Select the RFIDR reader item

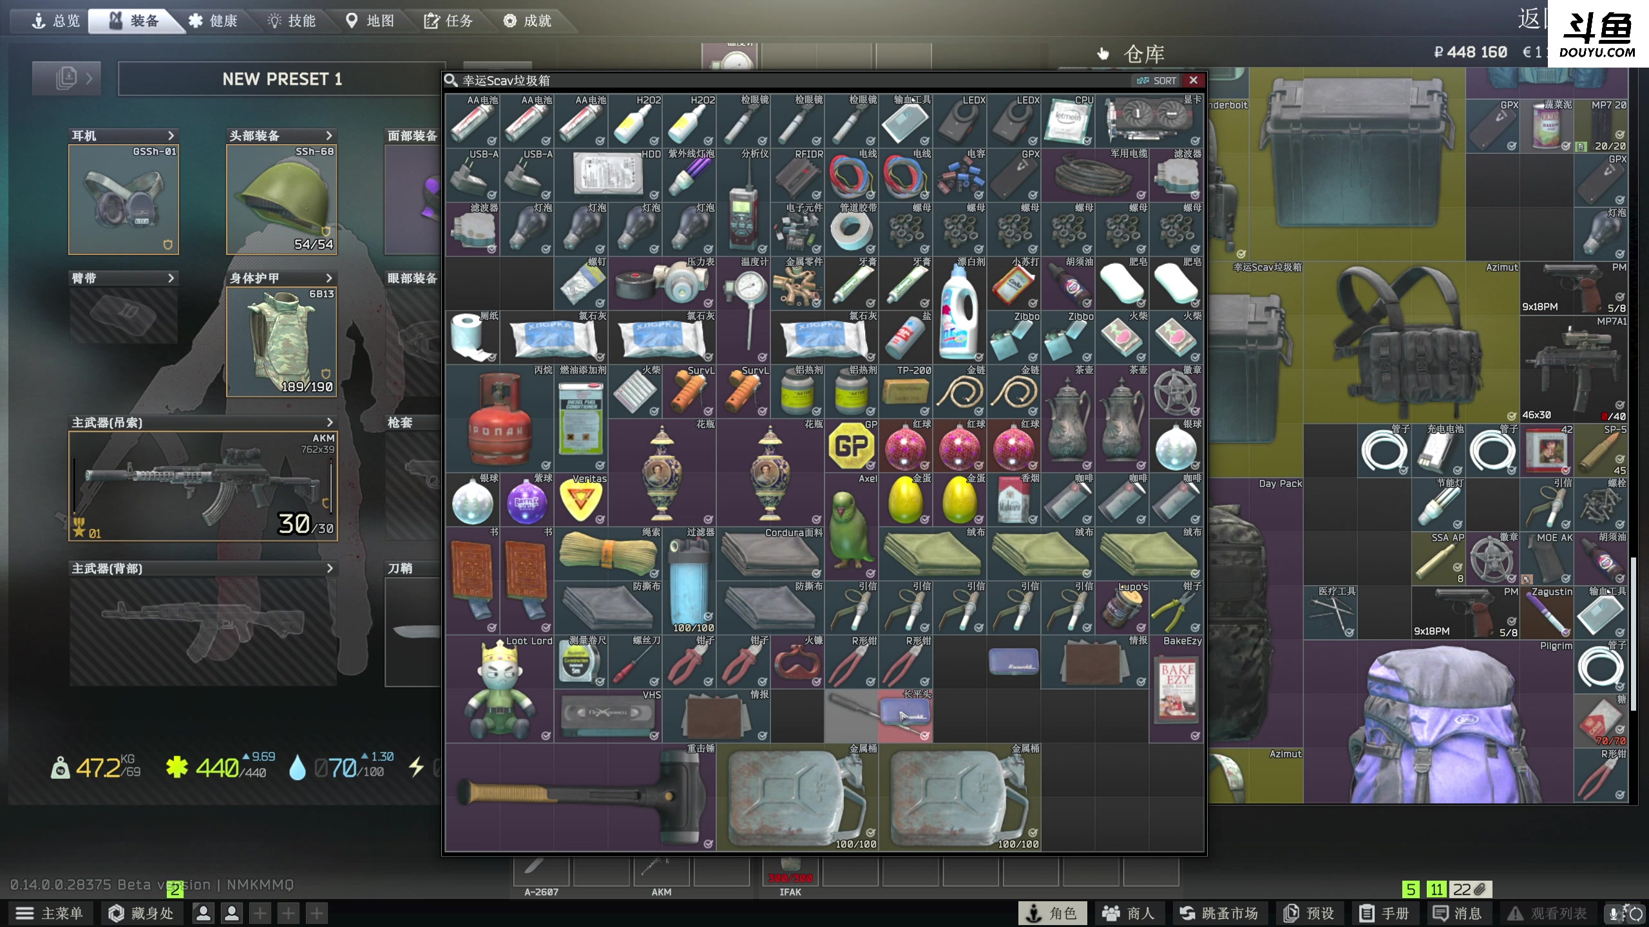point(797,175)
